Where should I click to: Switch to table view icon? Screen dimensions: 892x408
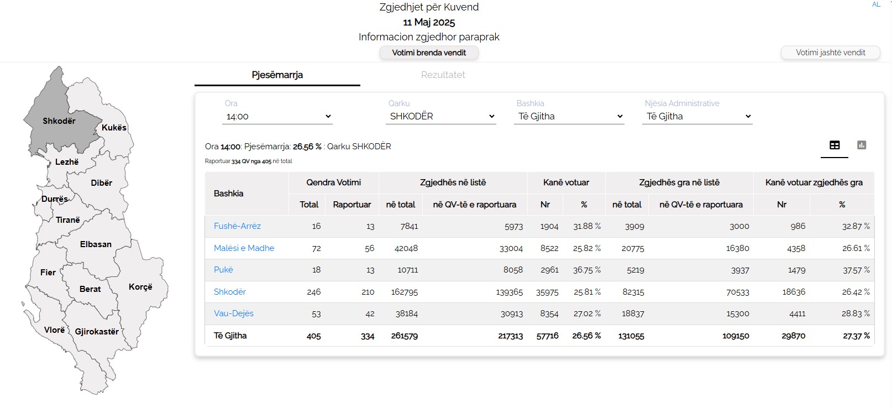835,145
